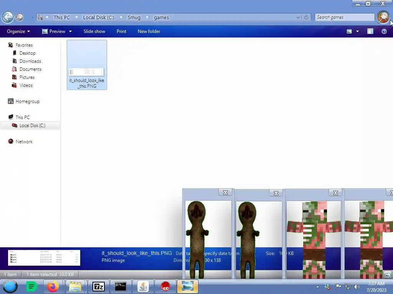
Task: Change the view with the views icon
Action: click(349, 31)
